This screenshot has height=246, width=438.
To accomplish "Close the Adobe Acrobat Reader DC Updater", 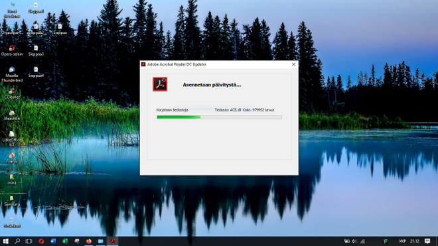I will pyautogui.click(x=293, y=64).
